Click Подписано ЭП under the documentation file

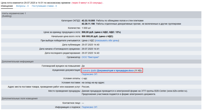89,74
